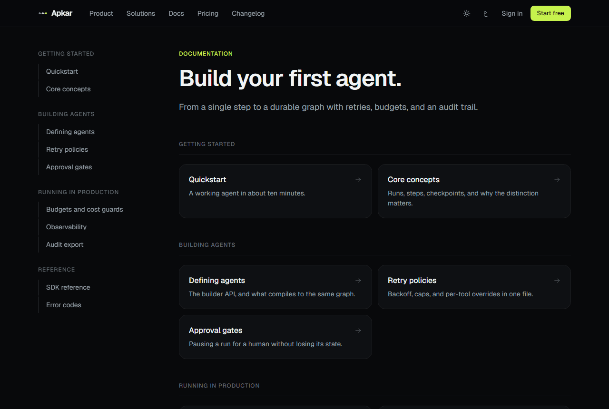Open the Observability sidebar link
The height and width of the screenshot is (409, 609).
[x=66, y=227]
